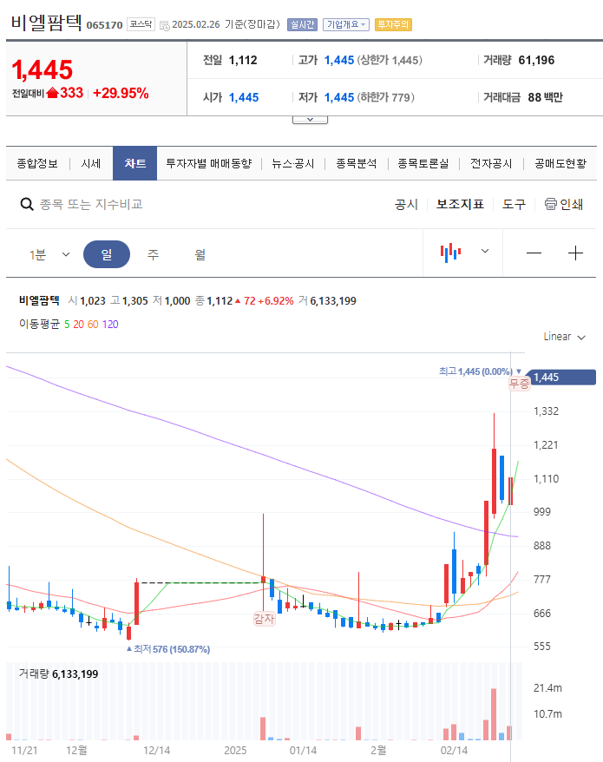Click the 무증 event marker on chart
This screenshot has width=603, height=762.
pos(520,384)
